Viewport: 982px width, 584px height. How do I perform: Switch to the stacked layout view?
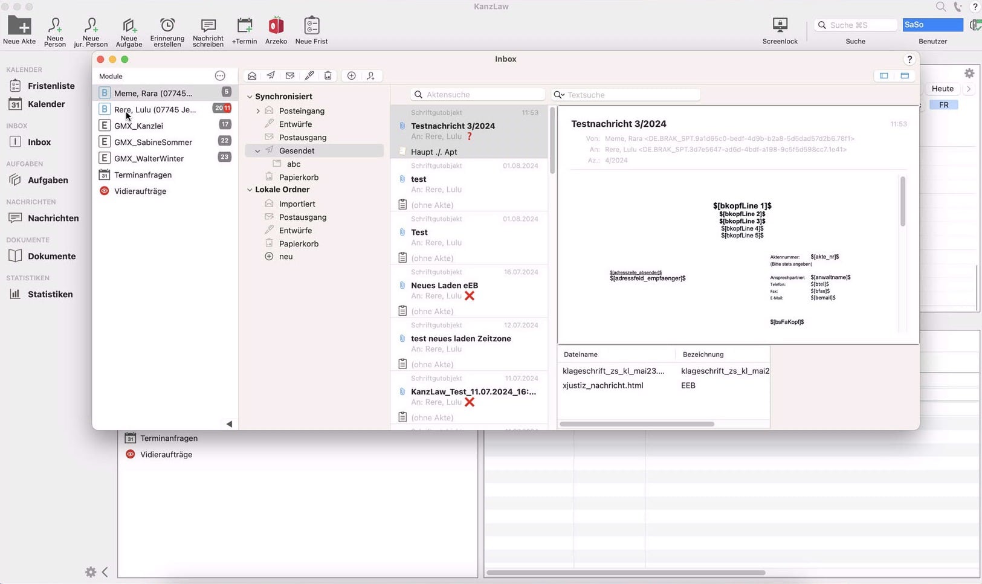[905, 75]
